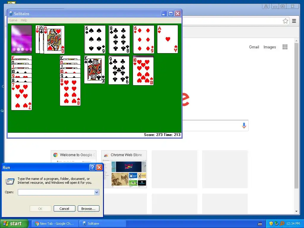Open Welcome to Google Chrome thumbnail
The height and width of the screenshot is (228, 304).
pyautogui.click(x=74, y=157)
